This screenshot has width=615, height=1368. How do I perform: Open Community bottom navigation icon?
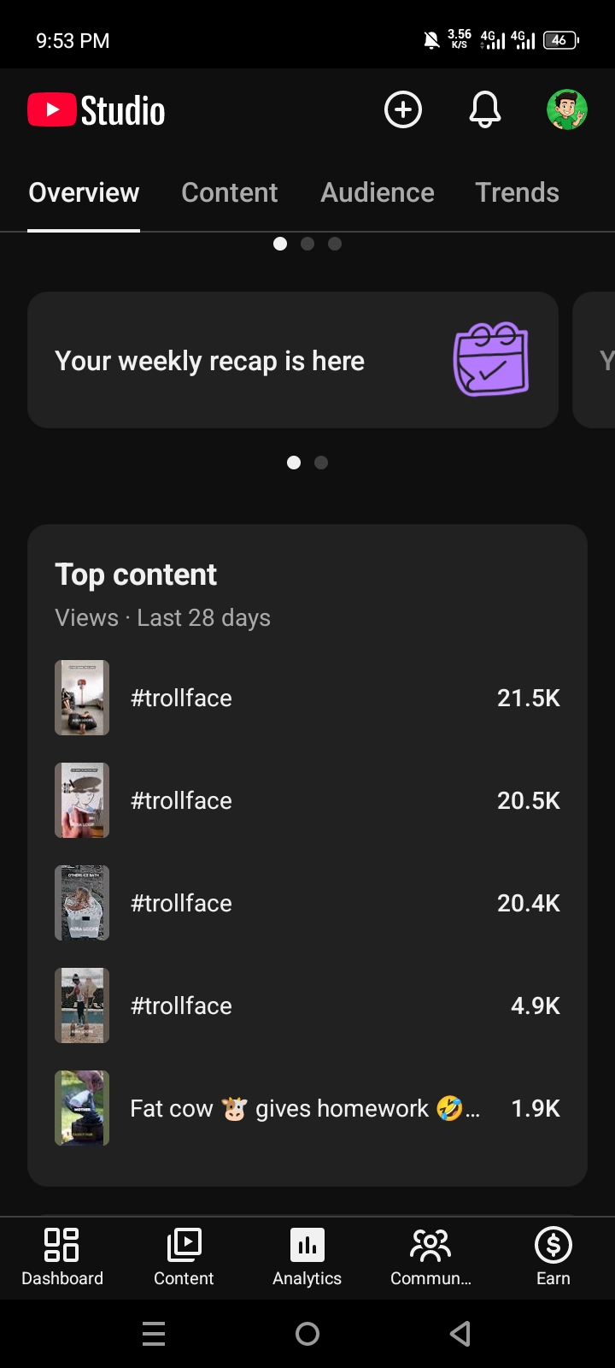[430, 1256]
